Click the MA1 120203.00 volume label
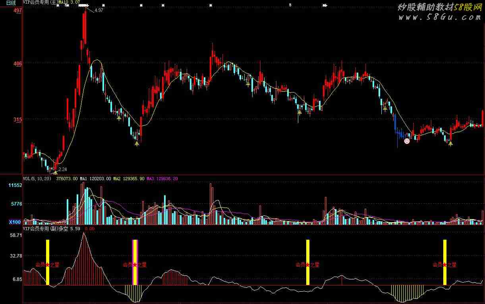The image size is (485, 304). [95, 179]
